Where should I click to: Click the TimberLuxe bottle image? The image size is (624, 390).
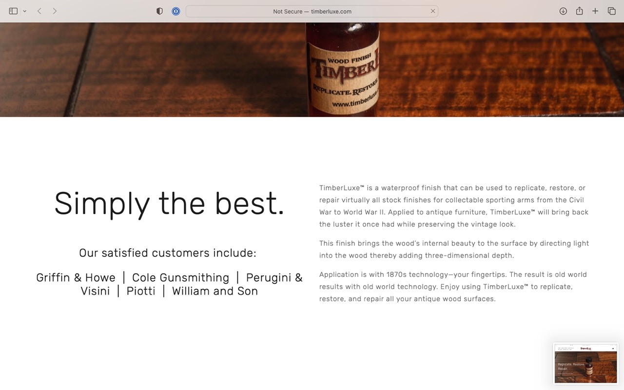(343, 69)
